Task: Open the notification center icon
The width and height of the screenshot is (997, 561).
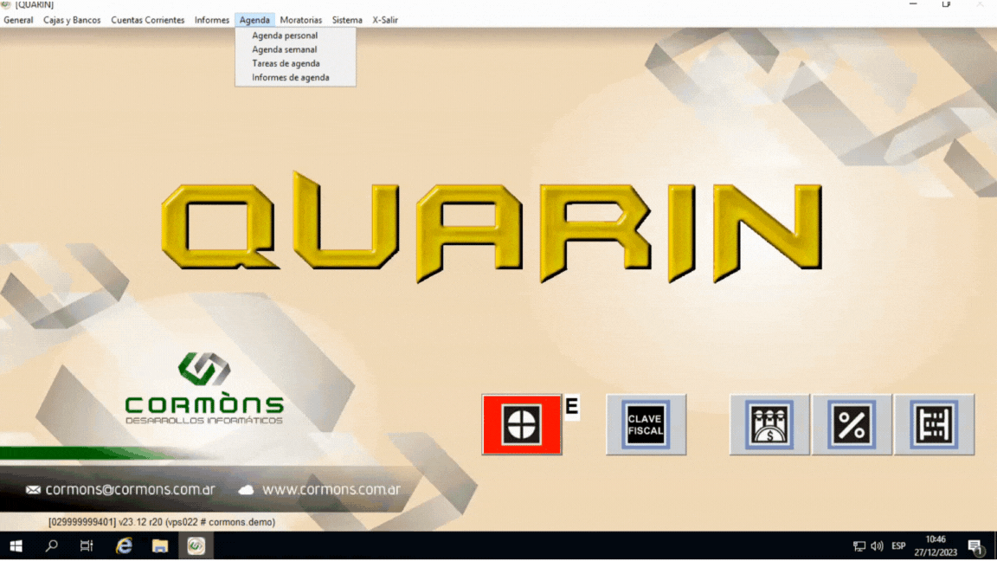Action: 975,546
